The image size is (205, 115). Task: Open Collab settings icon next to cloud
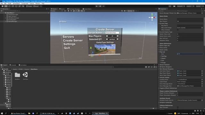170,6
